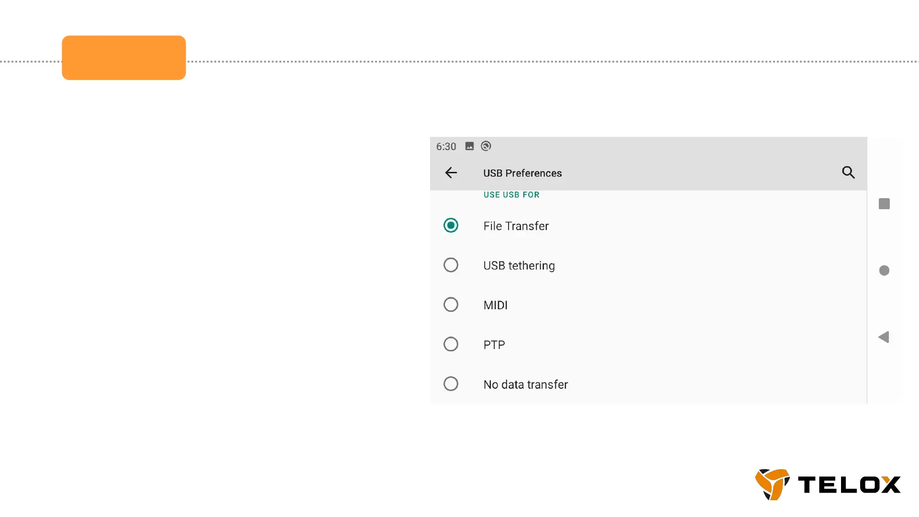
Task: Open search with the magnifier icon
Action: tap(848, 172)
